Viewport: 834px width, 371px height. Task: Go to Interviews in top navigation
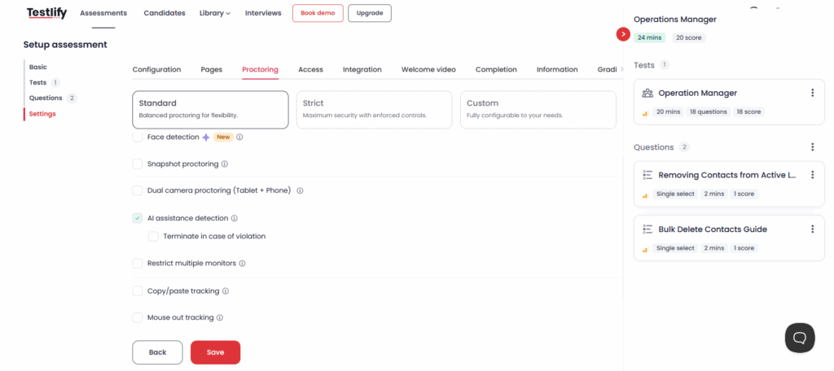[263, 13]
